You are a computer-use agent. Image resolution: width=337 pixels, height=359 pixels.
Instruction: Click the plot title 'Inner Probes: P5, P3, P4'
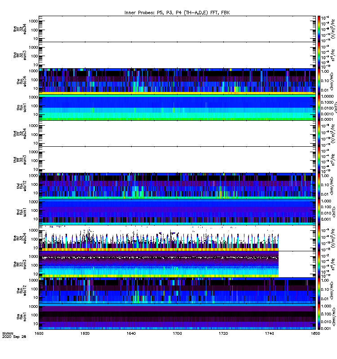(177, 13)
